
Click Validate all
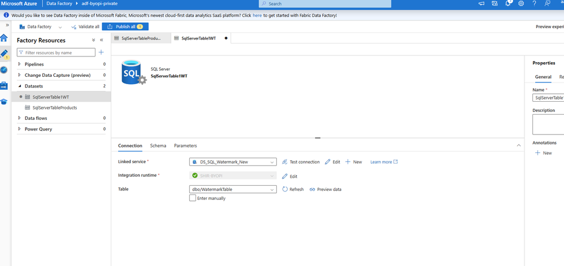pyautogui.click(x=85, y=27)
